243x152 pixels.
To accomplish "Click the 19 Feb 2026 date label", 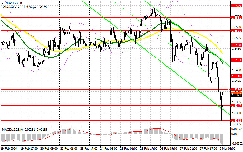I will 9,149.
